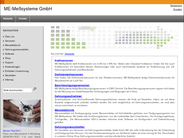The width and height of the screenshot is (184, 138).
Task: Click the Textversion link
Action: pos(176,6)
